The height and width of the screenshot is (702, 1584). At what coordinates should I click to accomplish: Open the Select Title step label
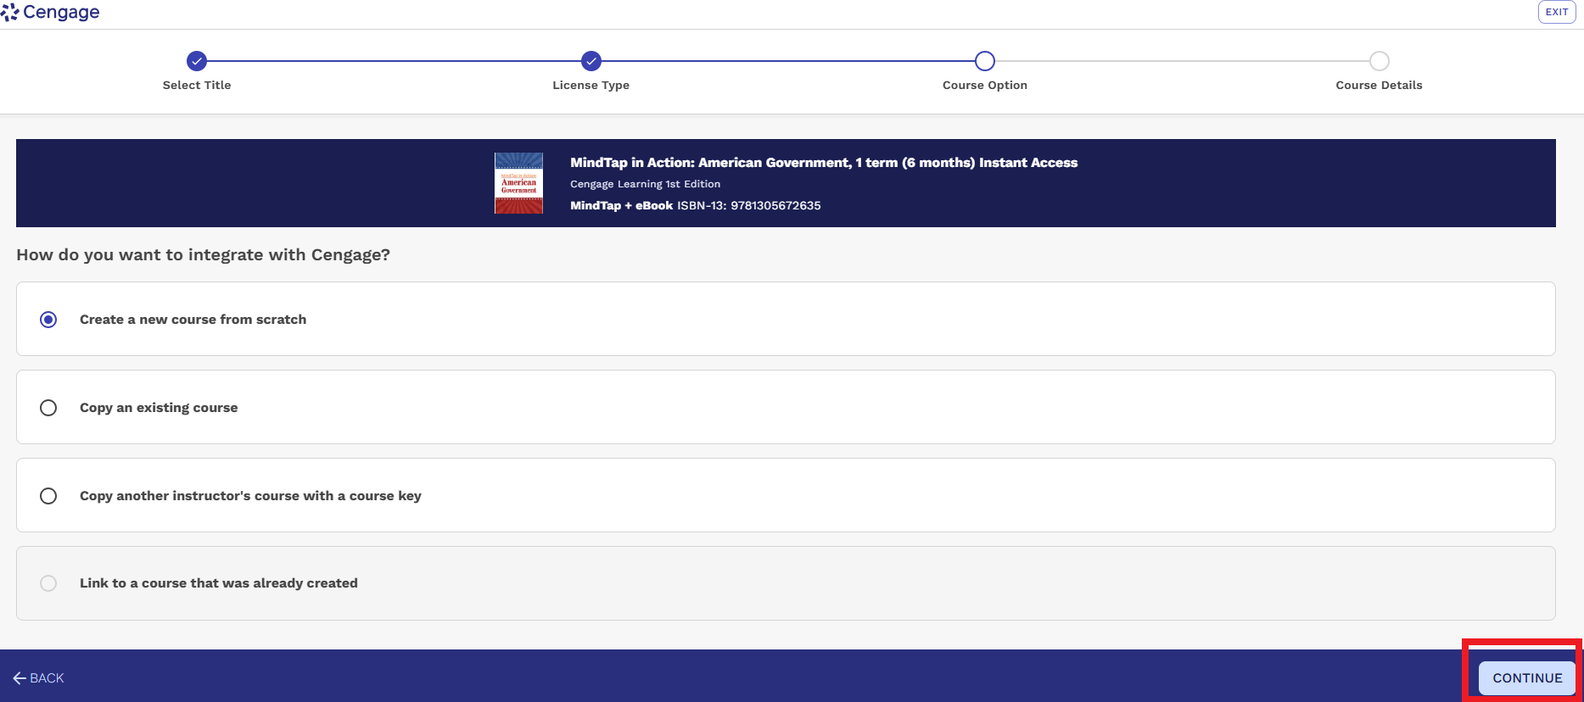coord(197,85)
